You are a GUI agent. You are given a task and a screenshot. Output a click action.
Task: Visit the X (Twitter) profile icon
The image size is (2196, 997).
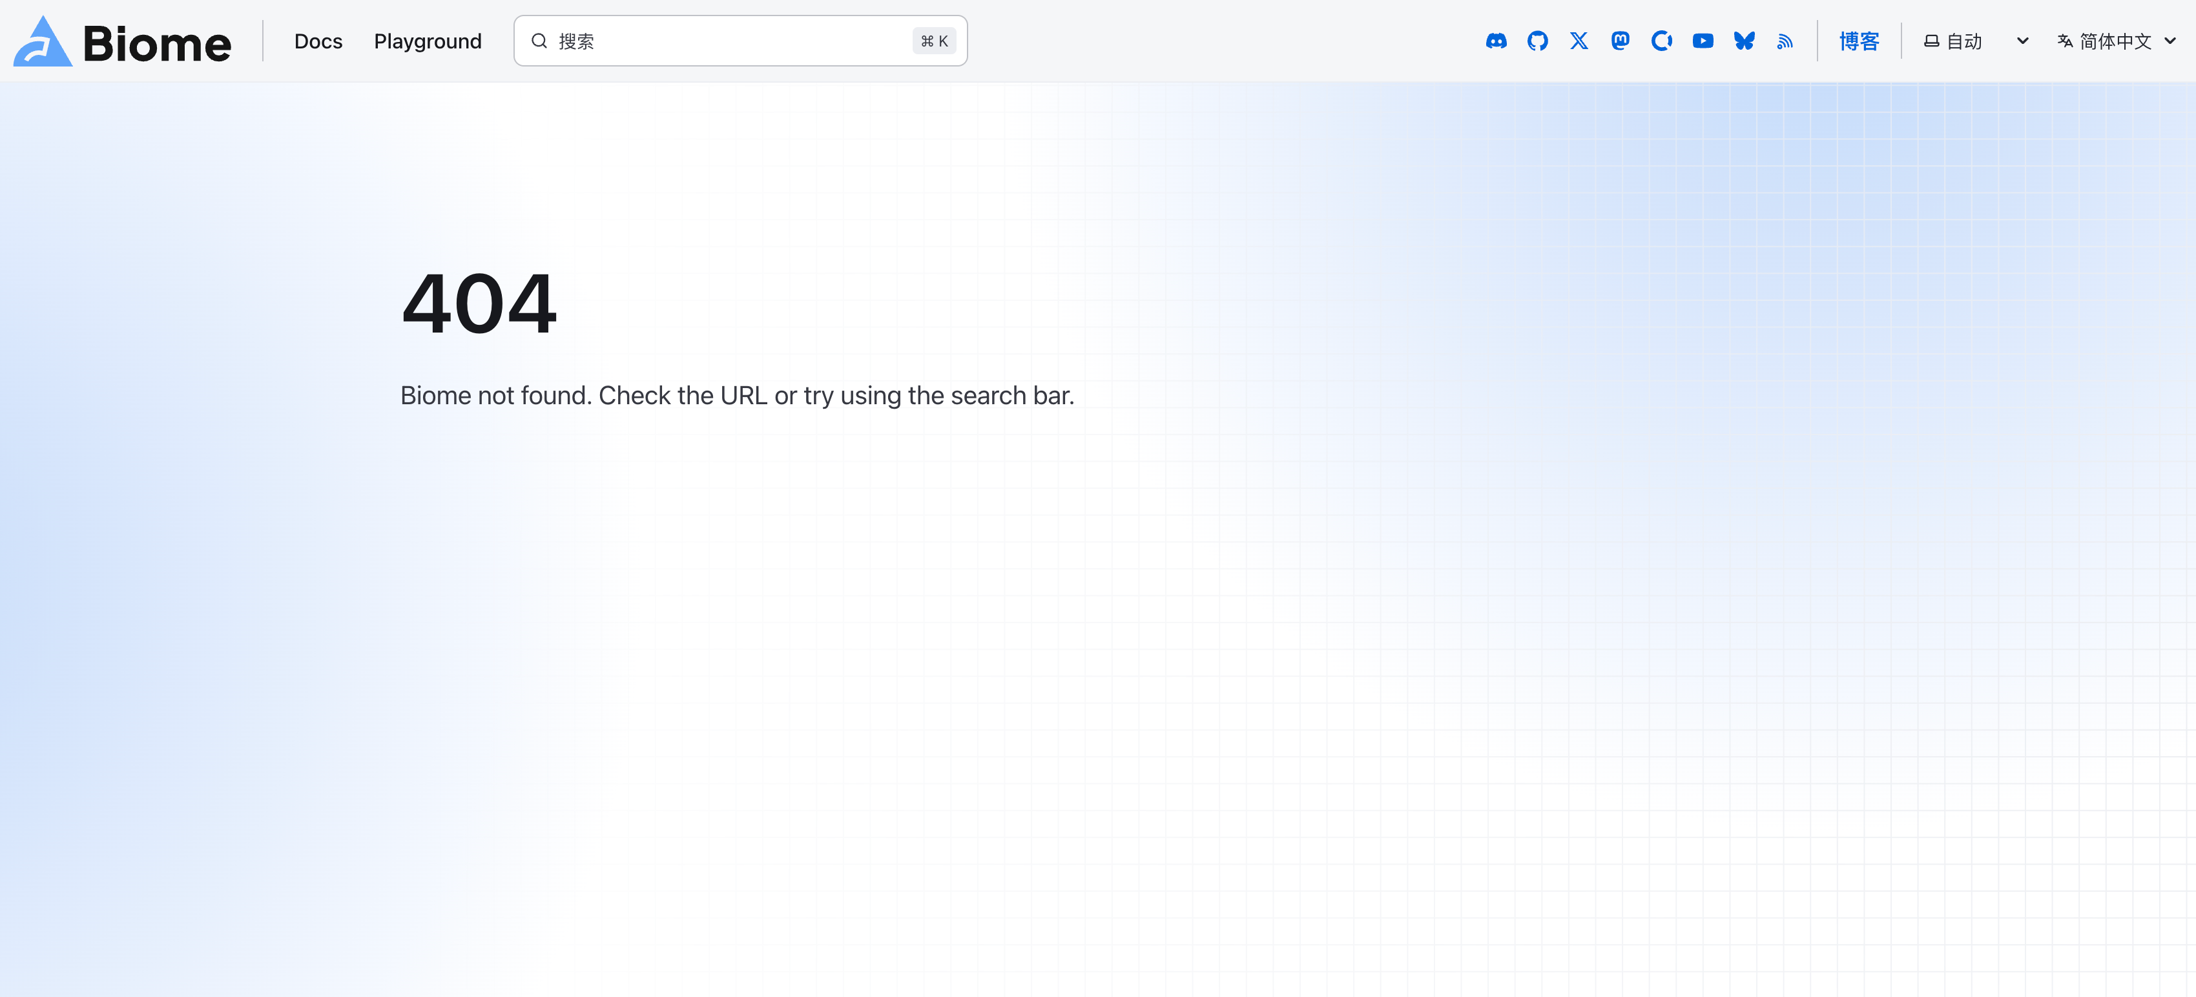pyautogui.click(x=1579, y=41)
